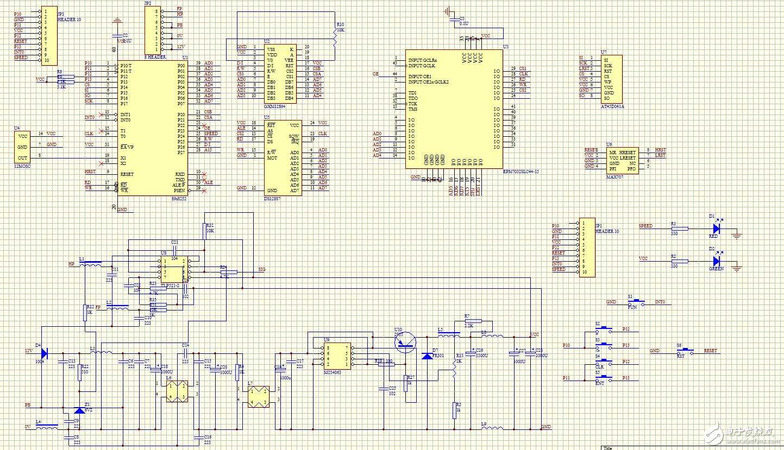The image size is (784, 450).
Task: Select the TLP521-2 optocoupler U8
Action: (174, 269)
